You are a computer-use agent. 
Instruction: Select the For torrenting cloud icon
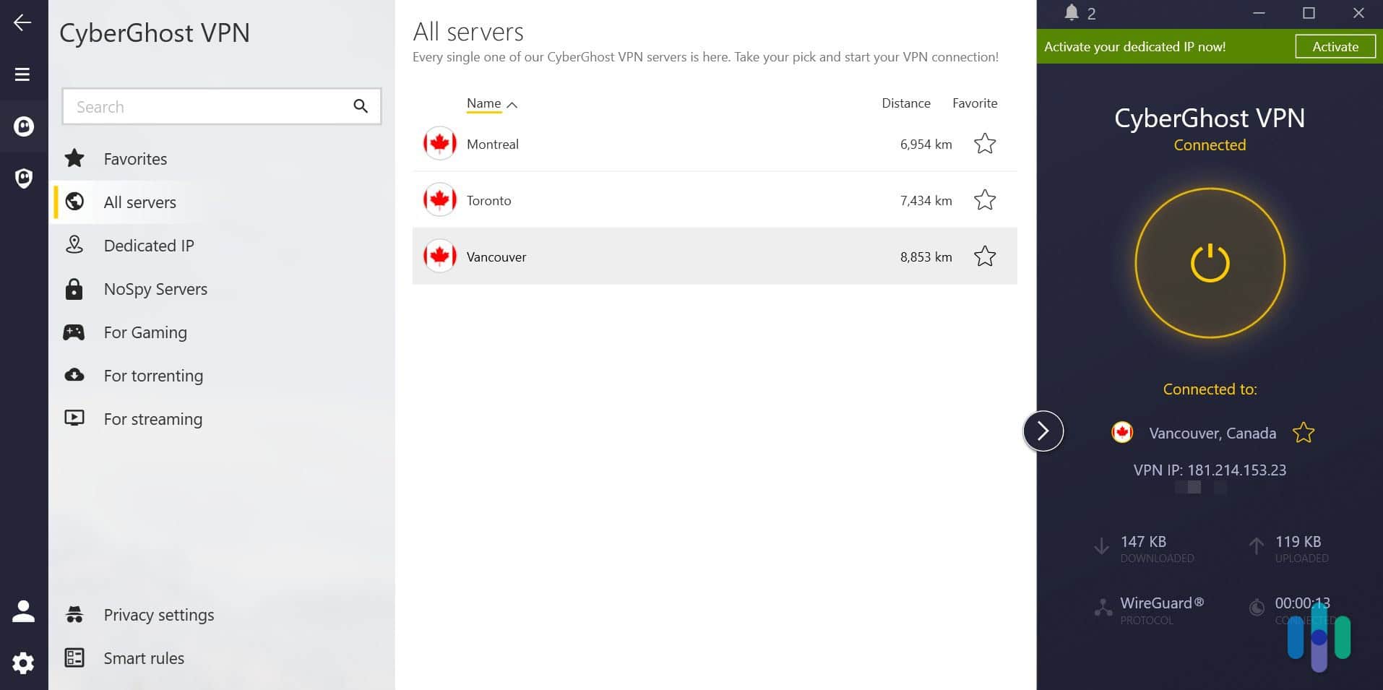tap(74, 375)
